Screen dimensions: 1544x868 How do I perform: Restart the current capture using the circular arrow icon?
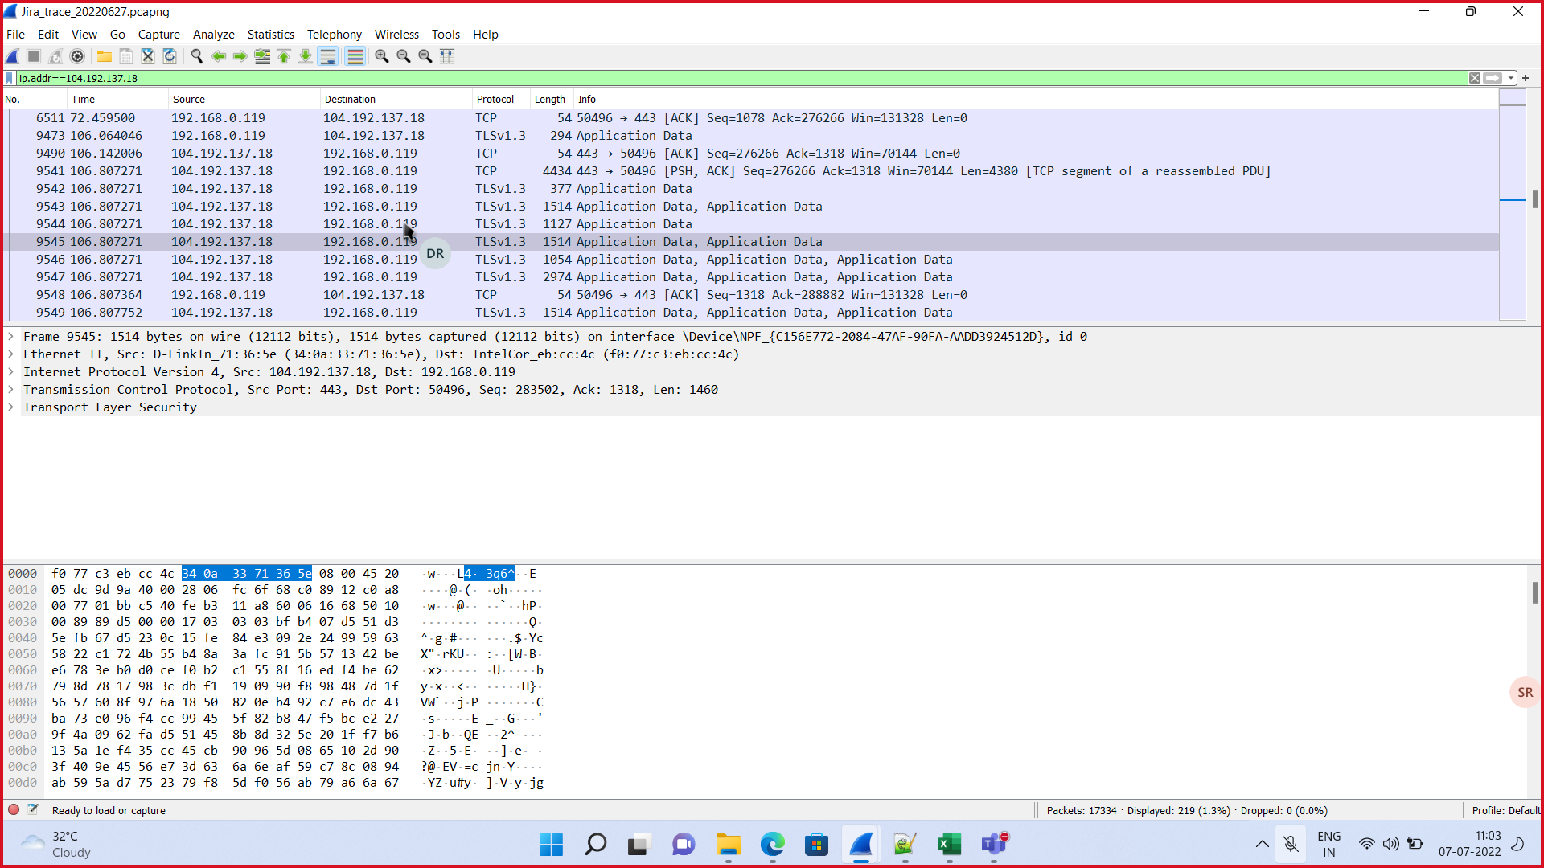click(x=55, y=56)
